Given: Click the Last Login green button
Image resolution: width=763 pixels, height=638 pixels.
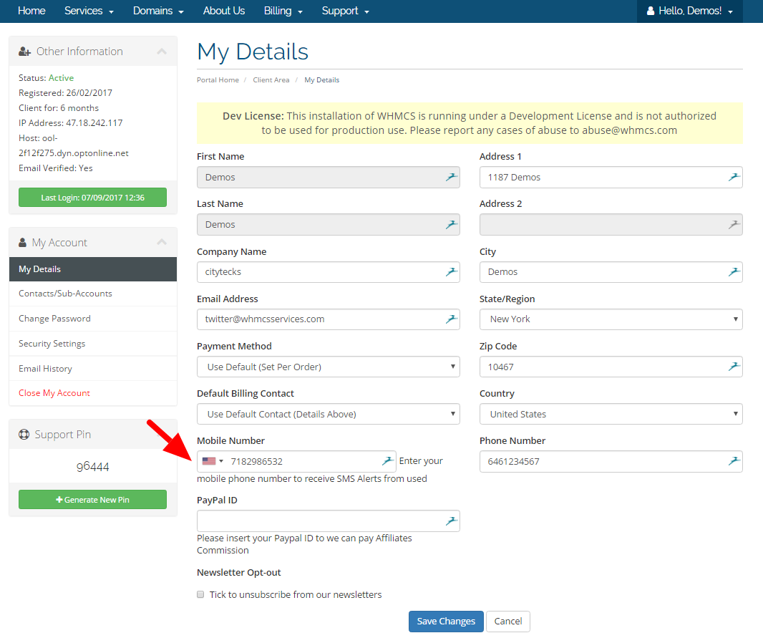Looking at the screenshot, I should coord(92,198).
